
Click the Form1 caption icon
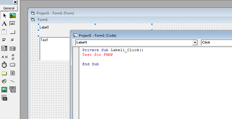click(33, 20)
